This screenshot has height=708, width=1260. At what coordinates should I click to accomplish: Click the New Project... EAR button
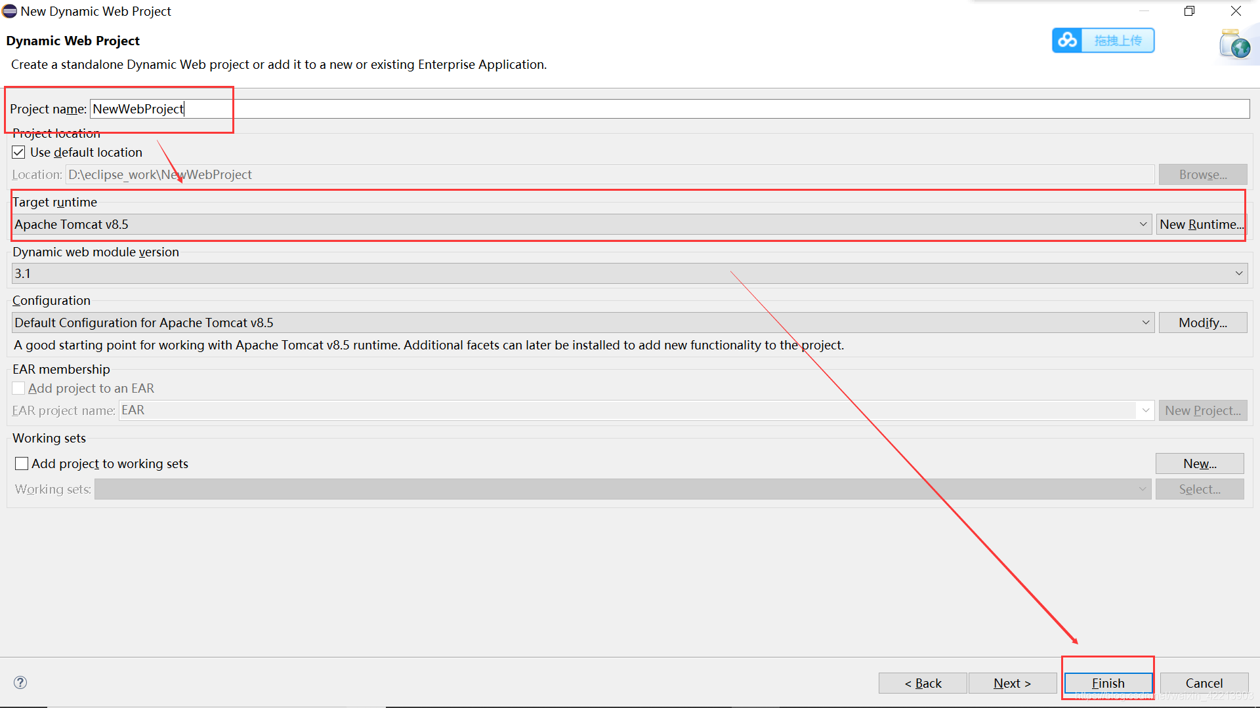(x=1203, y=410)
